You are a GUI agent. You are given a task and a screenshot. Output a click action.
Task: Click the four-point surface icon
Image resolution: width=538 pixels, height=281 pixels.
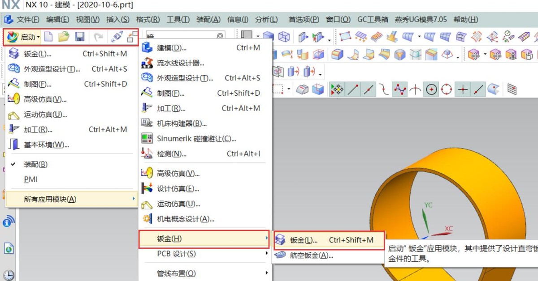345,37
